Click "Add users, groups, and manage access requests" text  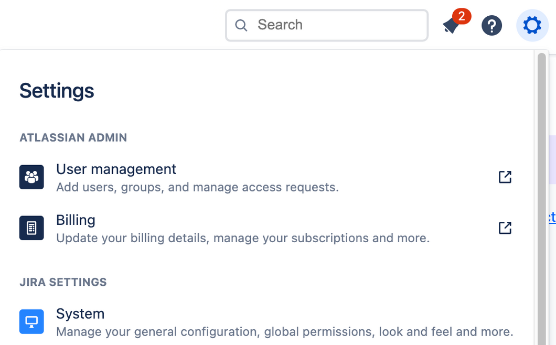tap(197, 187)
